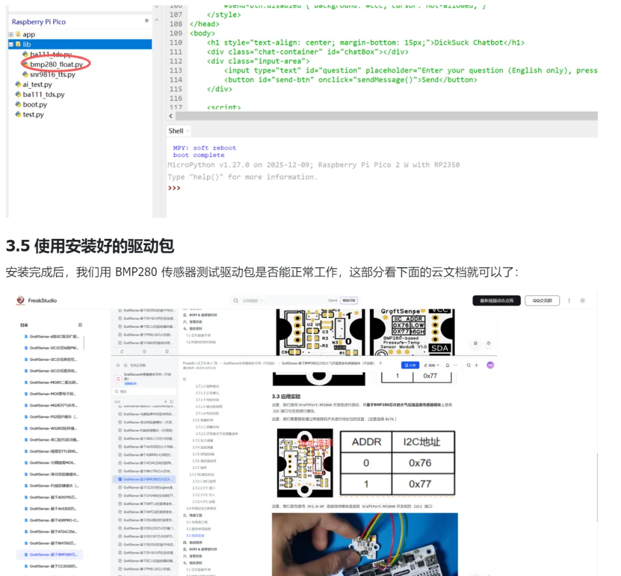Click the notification bell icon

click(x=447, y=365)
